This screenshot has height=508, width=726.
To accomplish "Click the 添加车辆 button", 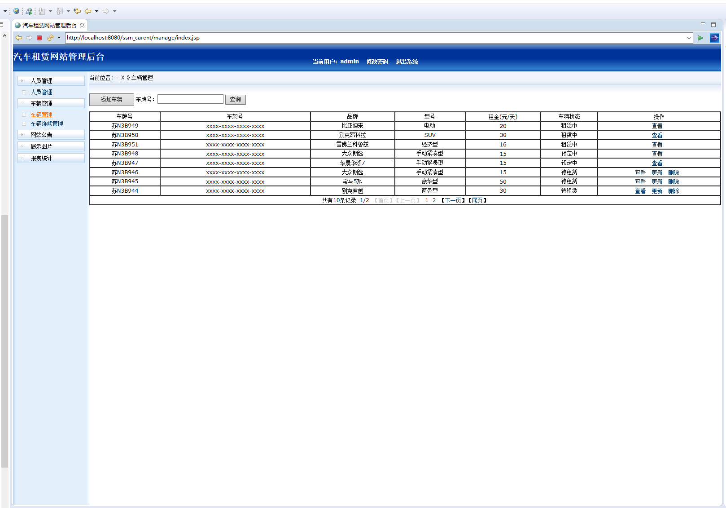I will [111, 99].
